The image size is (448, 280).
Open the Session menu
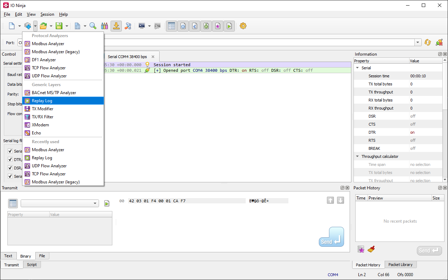coord(47,14)
